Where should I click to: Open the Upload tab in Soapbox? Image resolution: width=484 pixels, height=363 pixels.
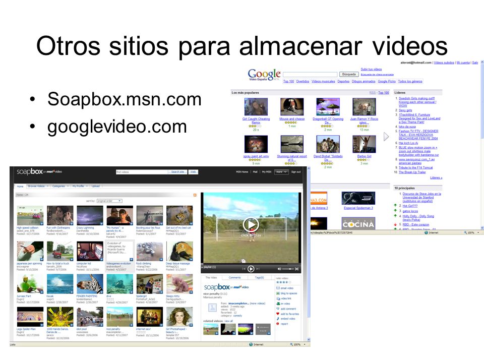96,186
